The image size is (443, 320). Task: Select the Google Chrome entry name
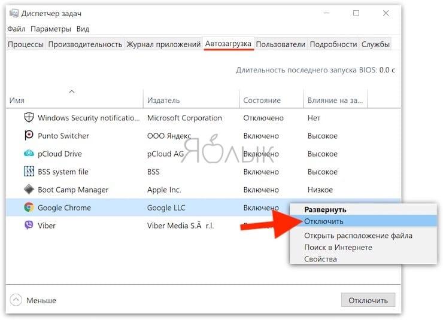(64, 208)
